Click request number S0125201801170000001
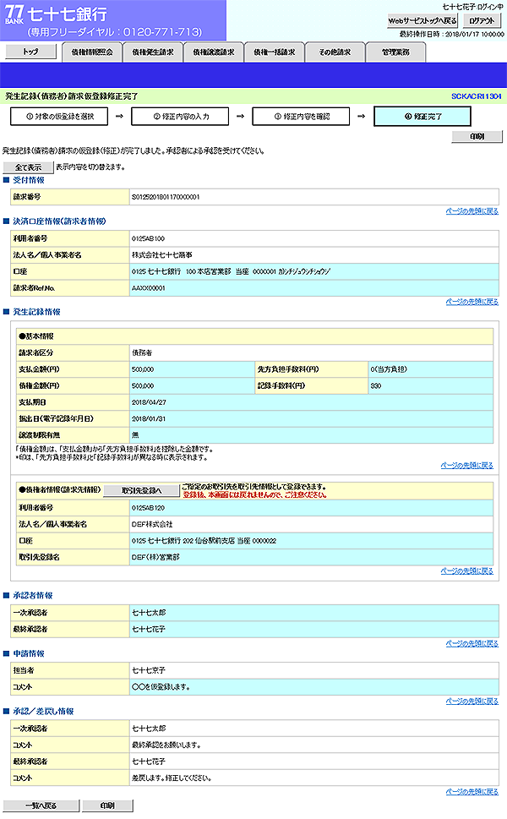The image size is (507, 819). pos(166,197)
